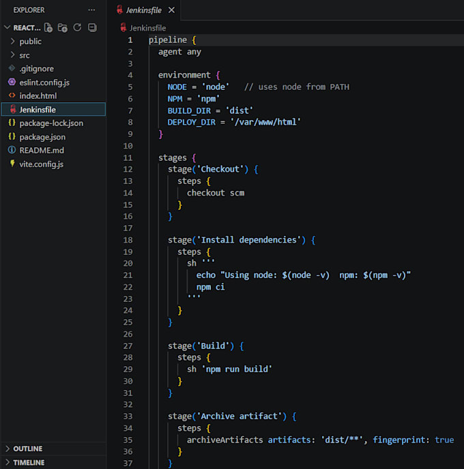Refresh the Explorer file tree

pyautogui.click(x=77, y=27)
